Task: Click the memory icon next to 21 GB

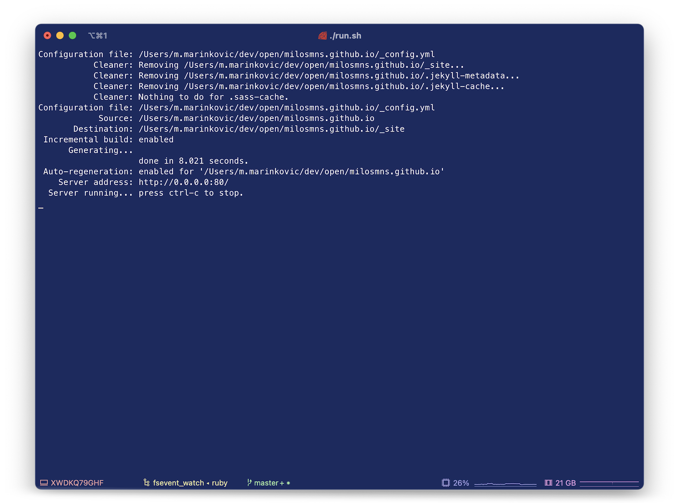Action: click(x=548, y=483)
